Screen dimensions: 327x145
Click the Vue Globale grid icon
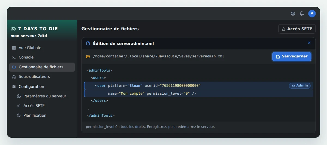(14, 48)
